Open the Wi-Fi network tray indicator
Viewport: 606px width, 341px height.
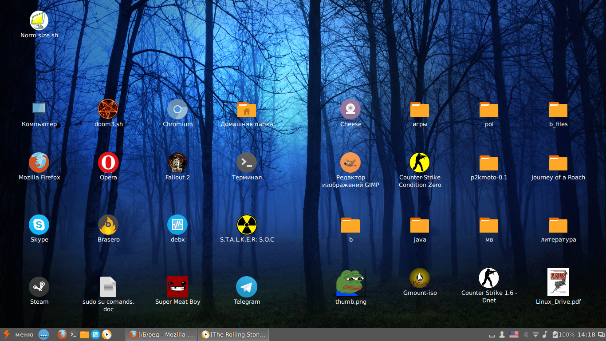[535, 334]
